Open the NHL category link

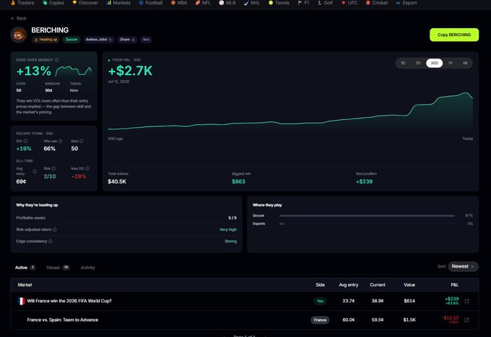pos(252,3)
